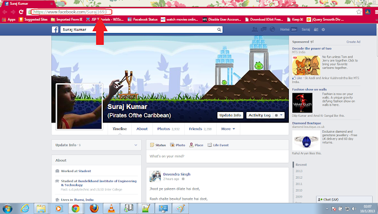Open the Windows Start menu
Screen dimensions: 378x214
pos(7,209)
